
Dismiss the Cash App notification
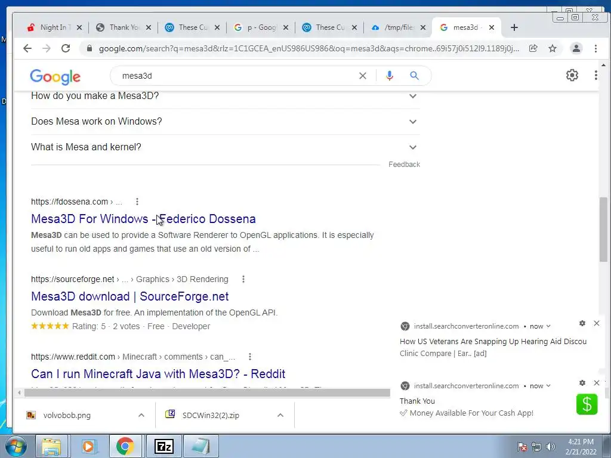(597, 383)
